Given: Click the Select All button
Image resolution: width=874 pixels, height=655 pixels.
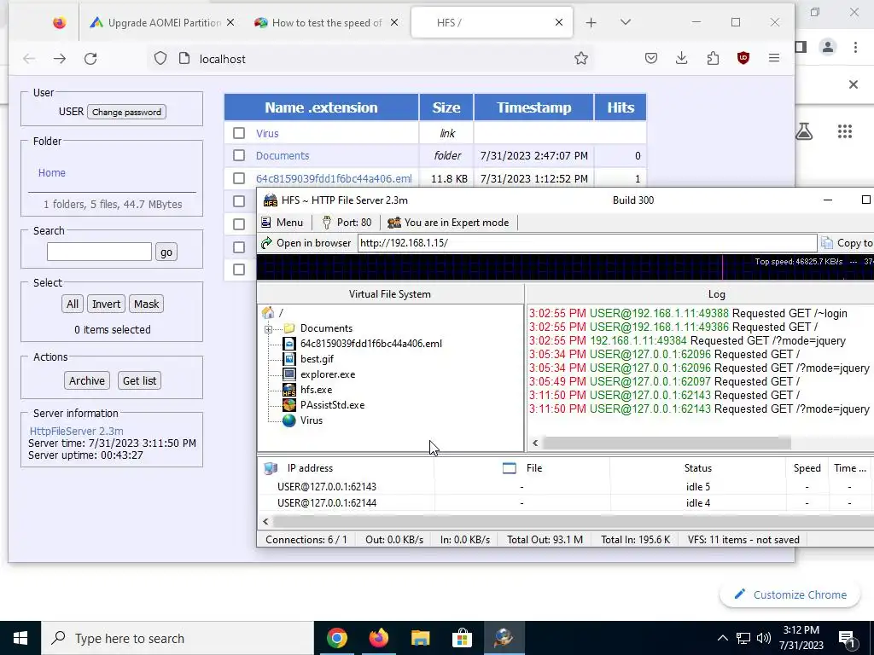Looking at the screenshot, I should tap(73, 304).
